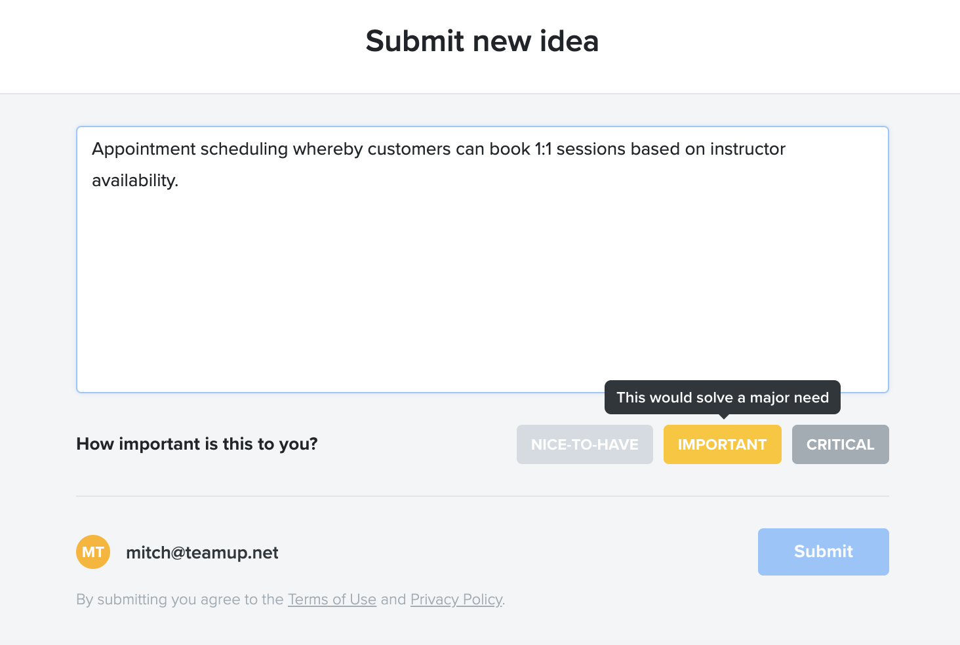This screenshot has height=645, width=960.
Task: Click the word "sessions" in the idea text
Action: point(591,149)
